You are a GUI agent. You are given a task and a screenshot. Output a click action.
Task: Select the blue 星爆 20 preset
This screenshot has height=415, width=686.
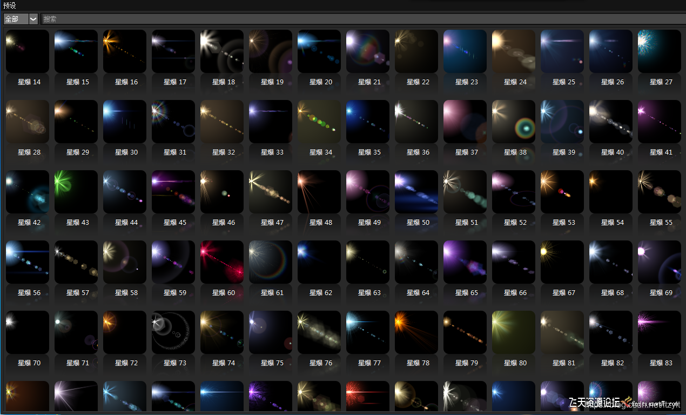click(319, 51)
